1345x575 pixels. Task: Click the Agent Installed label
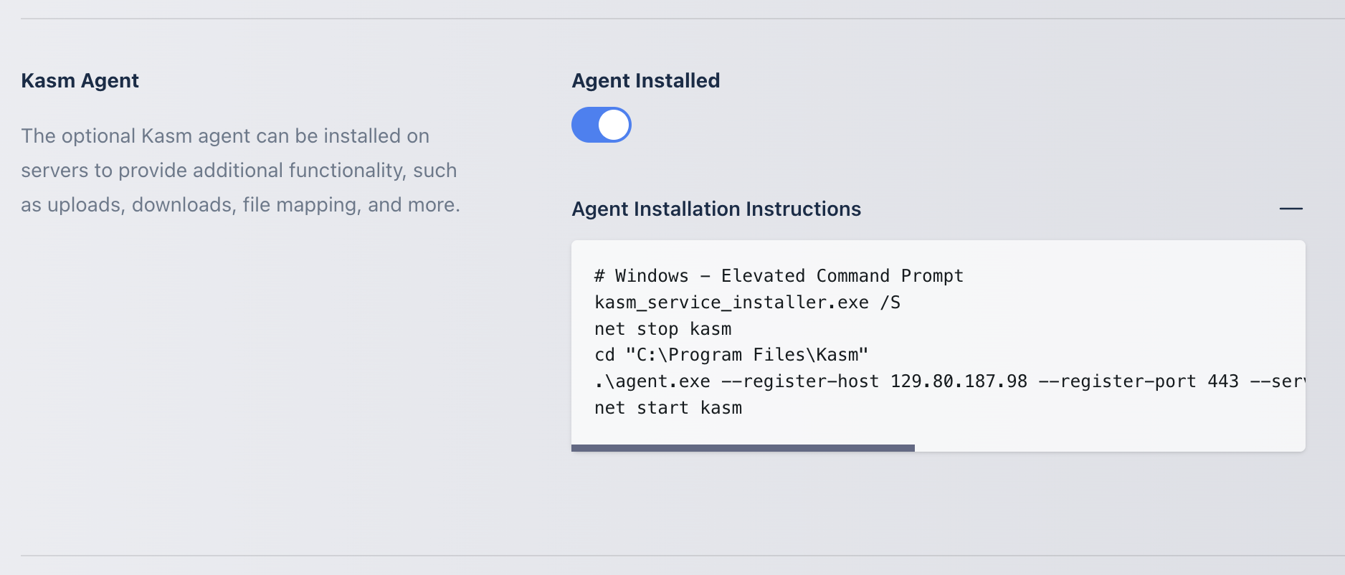(x=645, y=80)
